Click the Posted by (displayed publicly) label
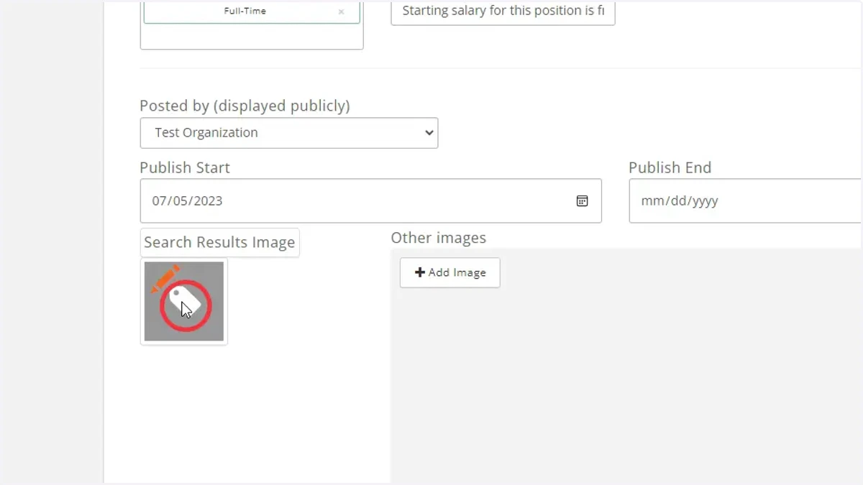The width and height of the screenshot is (863, 485). point(245,106)
